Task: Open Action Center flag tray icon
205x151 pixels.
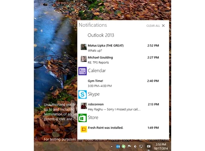Action: [x=129, y=146]
